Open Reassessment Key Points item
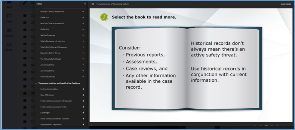This screenshot has width=295, height=130. point(51,124)
